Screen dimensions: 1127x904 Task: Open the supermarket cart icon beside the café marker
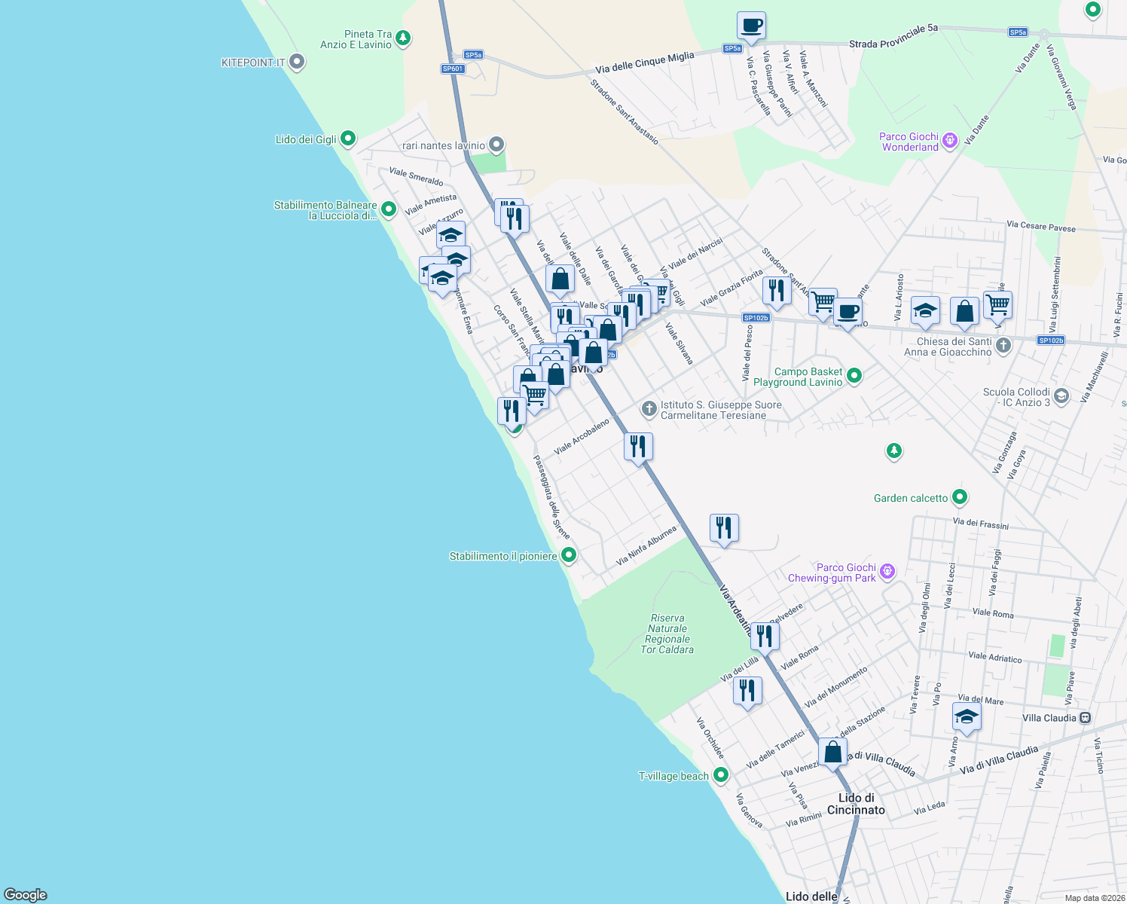pyautogui.click(x=822, y=300)
